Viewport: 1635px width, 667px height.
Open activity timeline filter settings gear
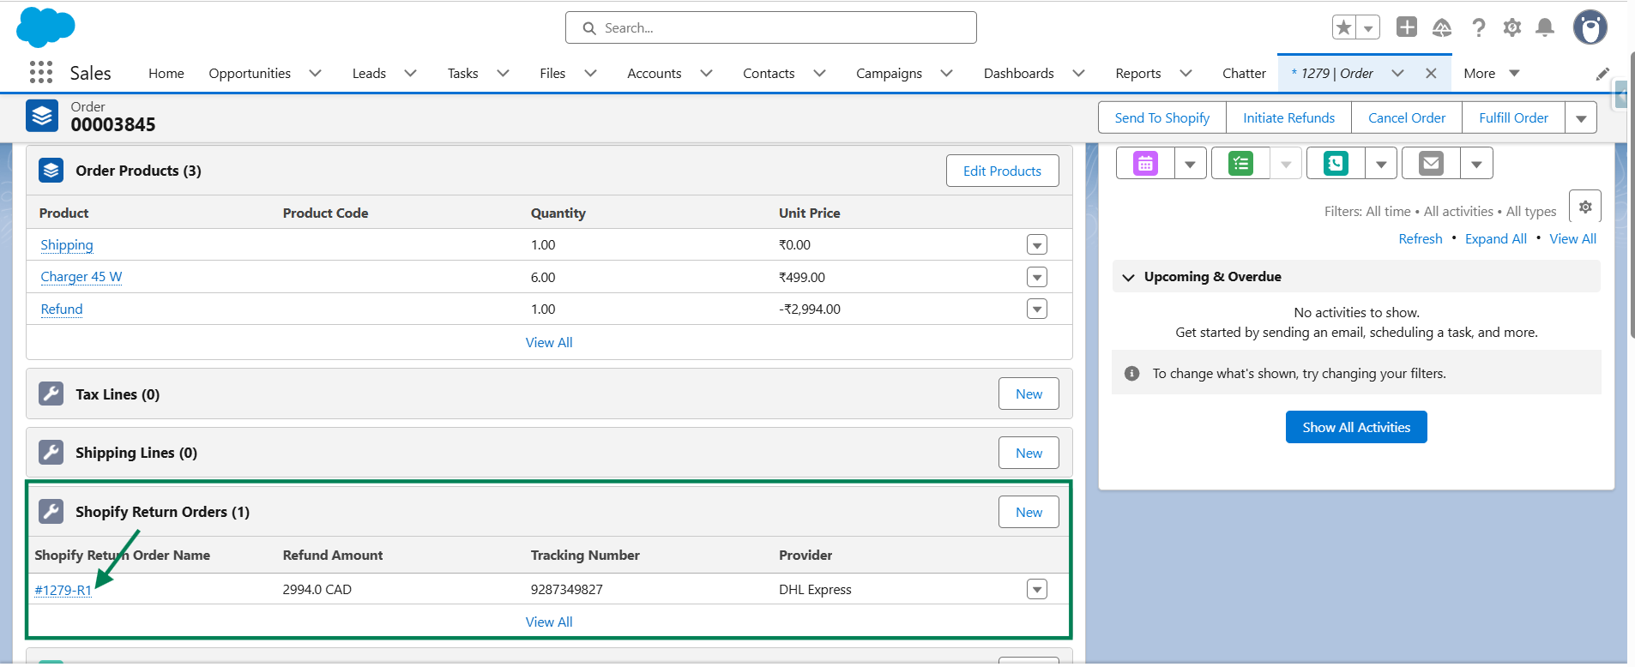pos(1585,207)
